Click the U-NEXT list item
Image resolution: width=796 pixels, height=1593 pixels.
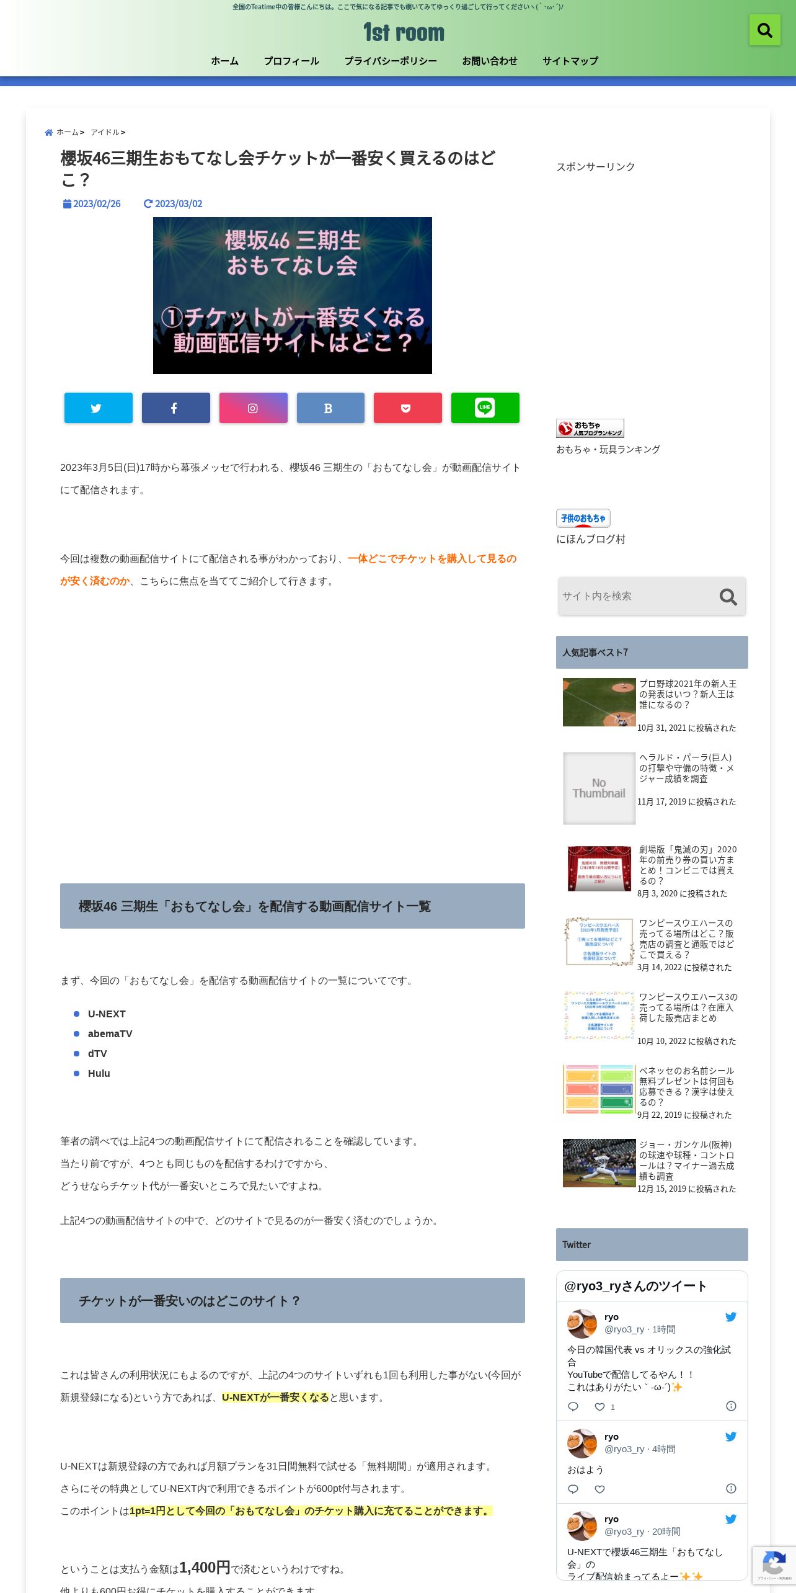pyautogui.click(x=107, y=1014)
